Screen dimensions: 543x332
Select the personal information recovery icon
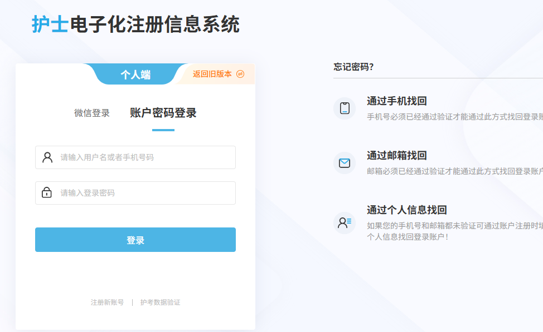[x=345, y=222]
